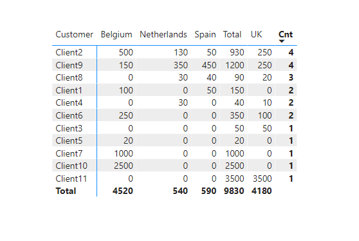Select Total value 40 for Client4
The height and width of the screenshot is (241, 359).
pos(239,102)
